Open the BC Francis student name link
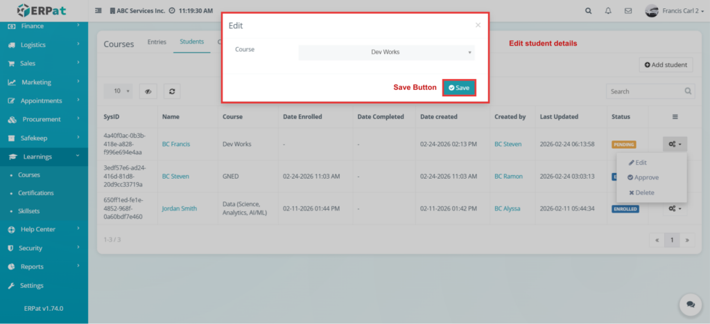Image resolution: width=710 pixels, height=324 pixels. (x=176, y=144)
